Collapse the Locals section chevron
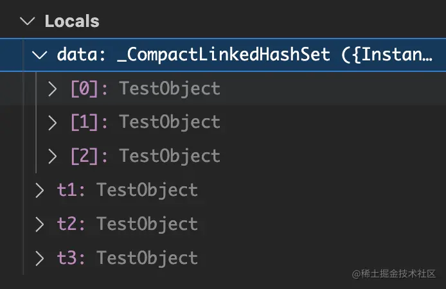Image resolution: width=446 pixels, height=289 pixels. click(27, 21)
